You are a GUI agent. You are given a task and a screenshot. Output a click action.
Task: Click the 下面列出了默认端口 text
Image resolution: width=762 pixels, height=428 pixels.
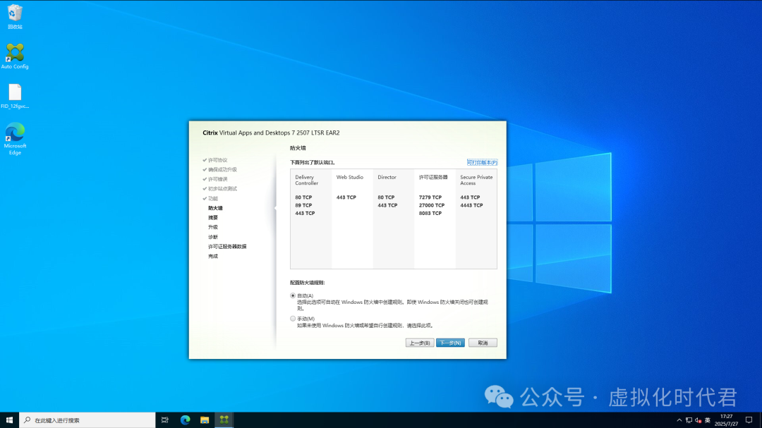pyautogui.click(x=313, y=163)
